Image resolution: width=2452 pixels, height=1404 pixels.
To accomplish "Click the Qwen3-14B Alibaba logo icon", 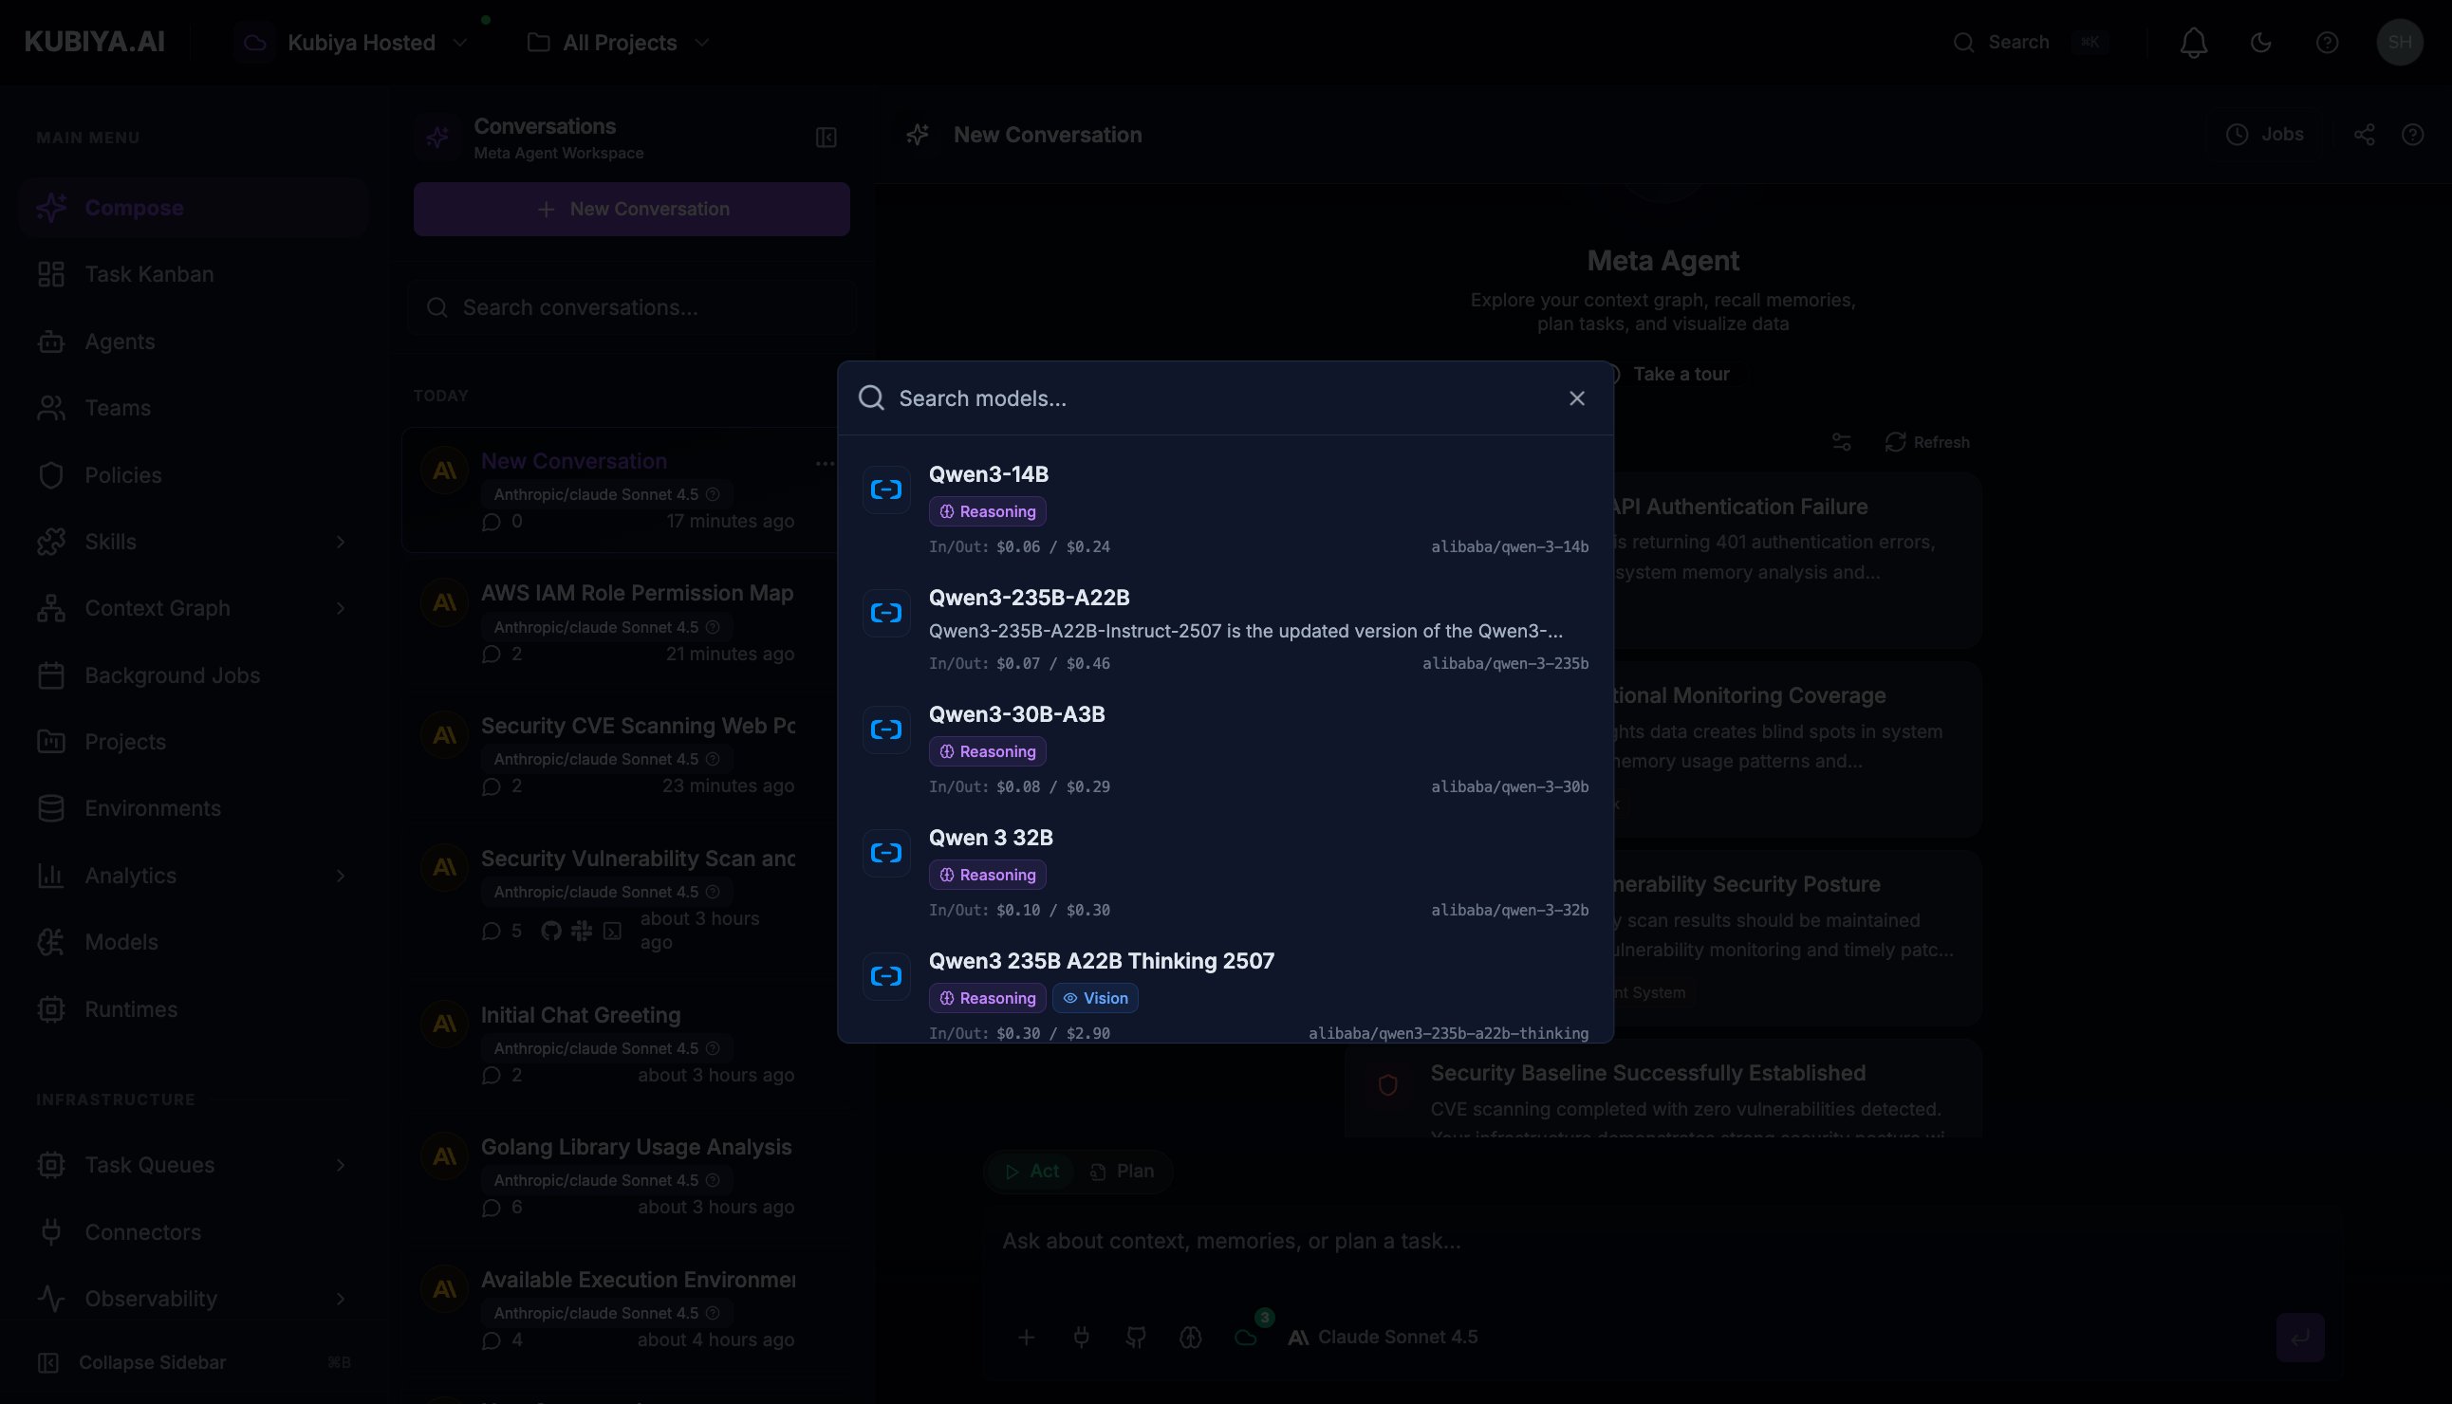I will click(885, 490).
